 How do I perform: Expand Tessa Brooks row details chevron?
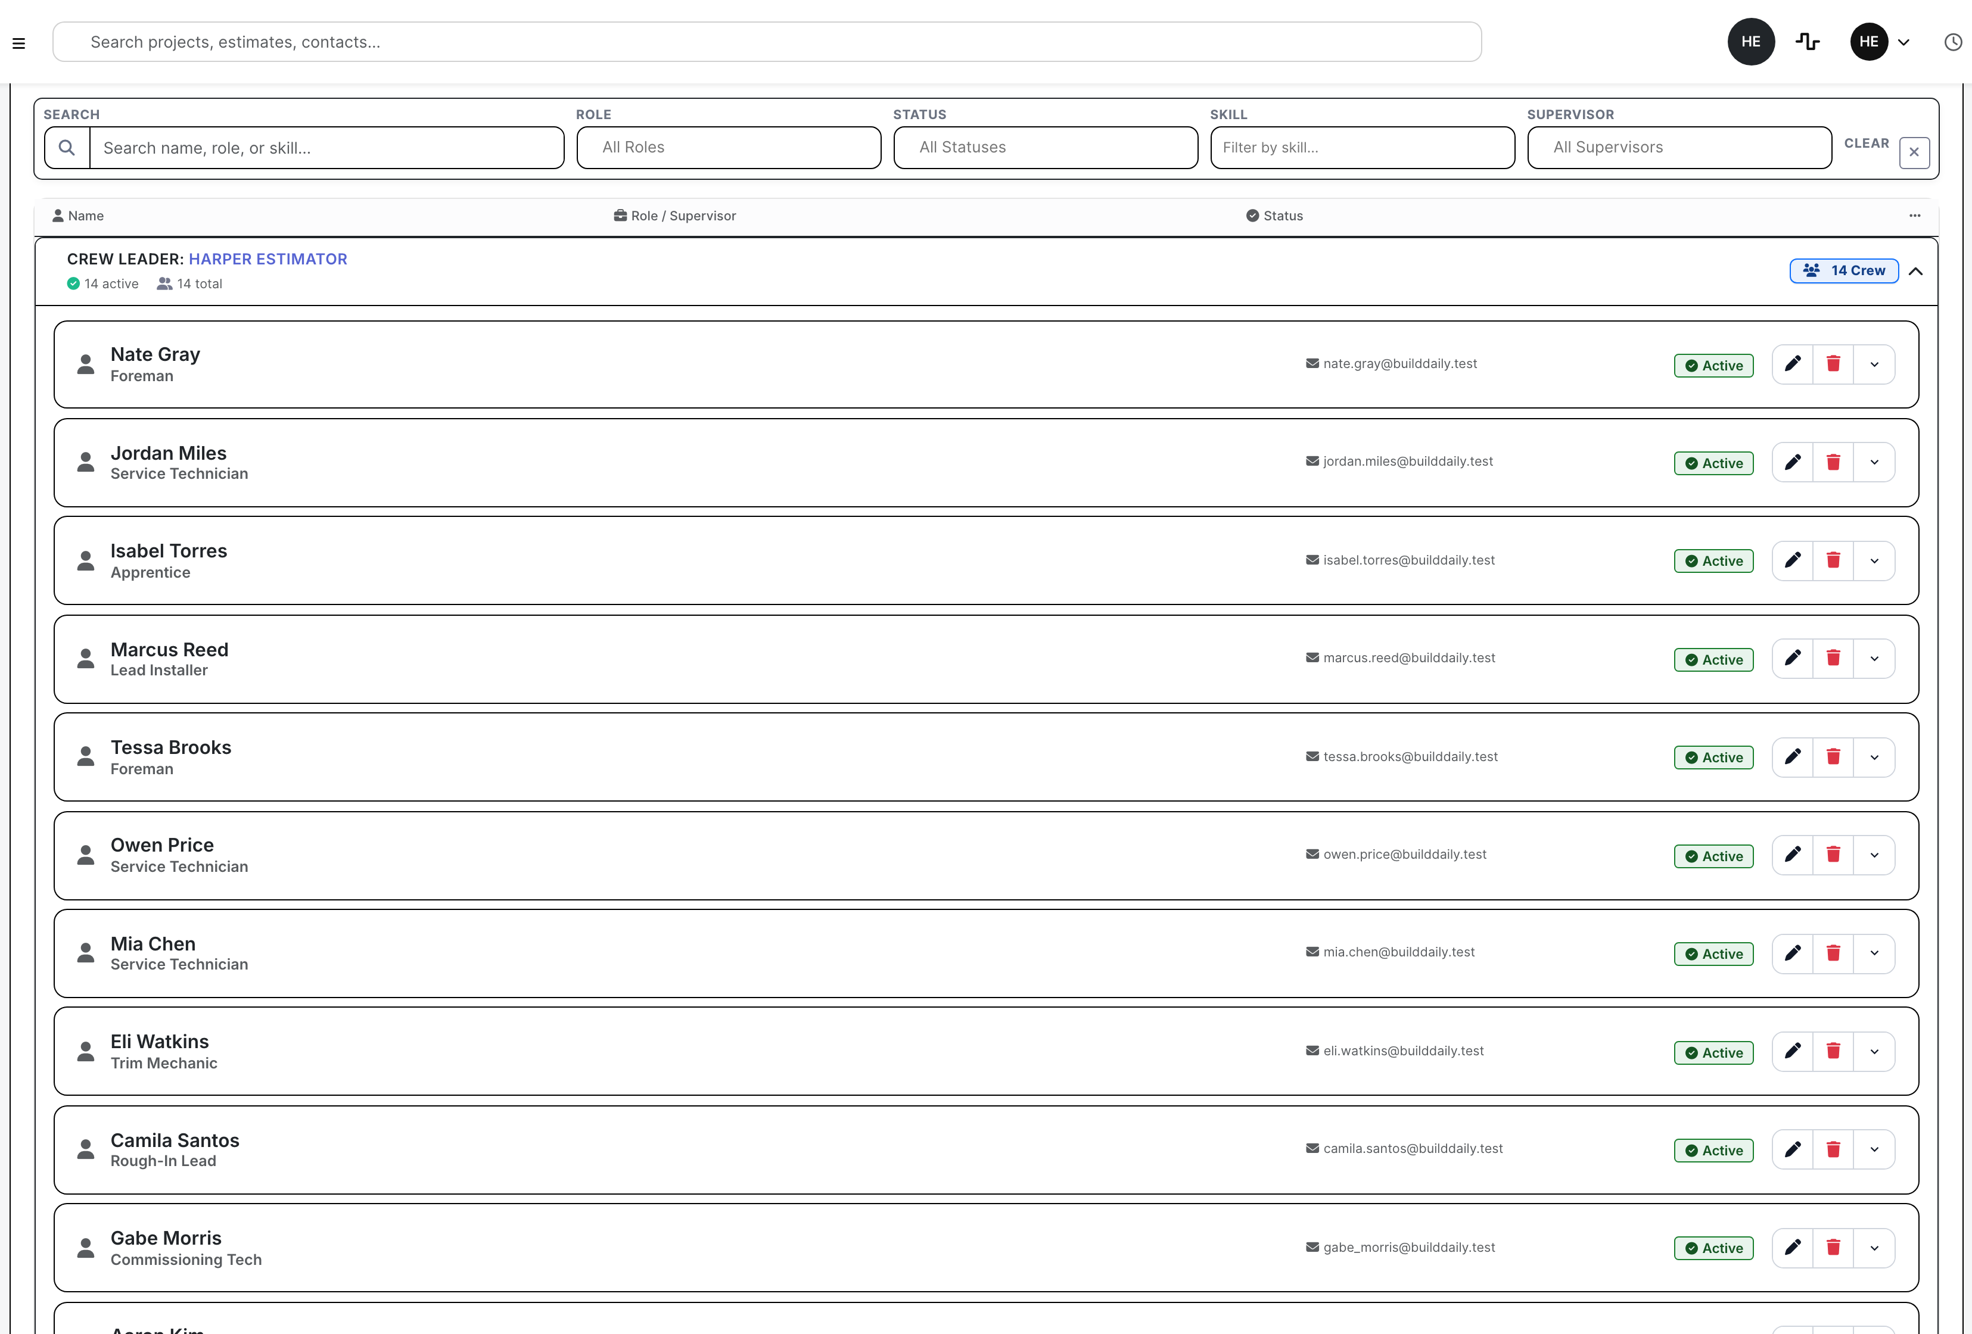click(x=1874, y=756)
